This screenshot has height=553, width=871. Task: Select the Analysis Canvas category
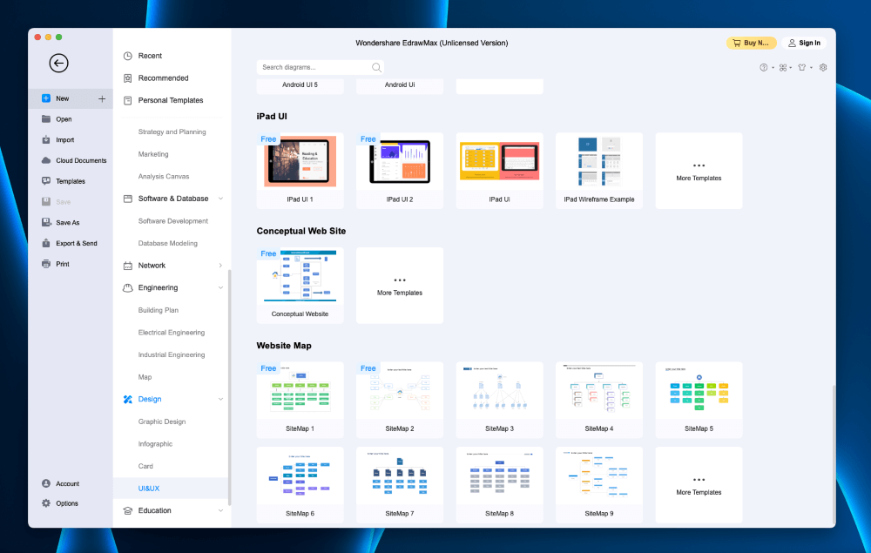(164, 177)
